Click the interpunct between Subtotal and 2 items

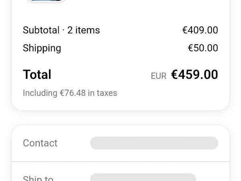tap(63, 30)
